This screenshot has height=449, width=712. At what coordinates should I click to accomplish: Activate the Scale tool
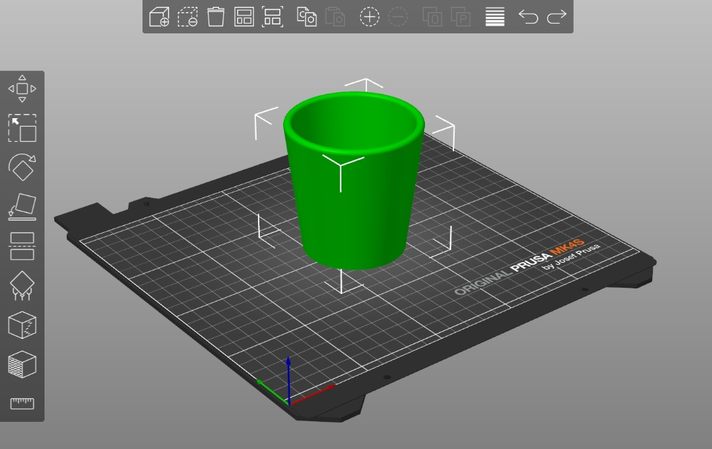click(x=22, y=129)
